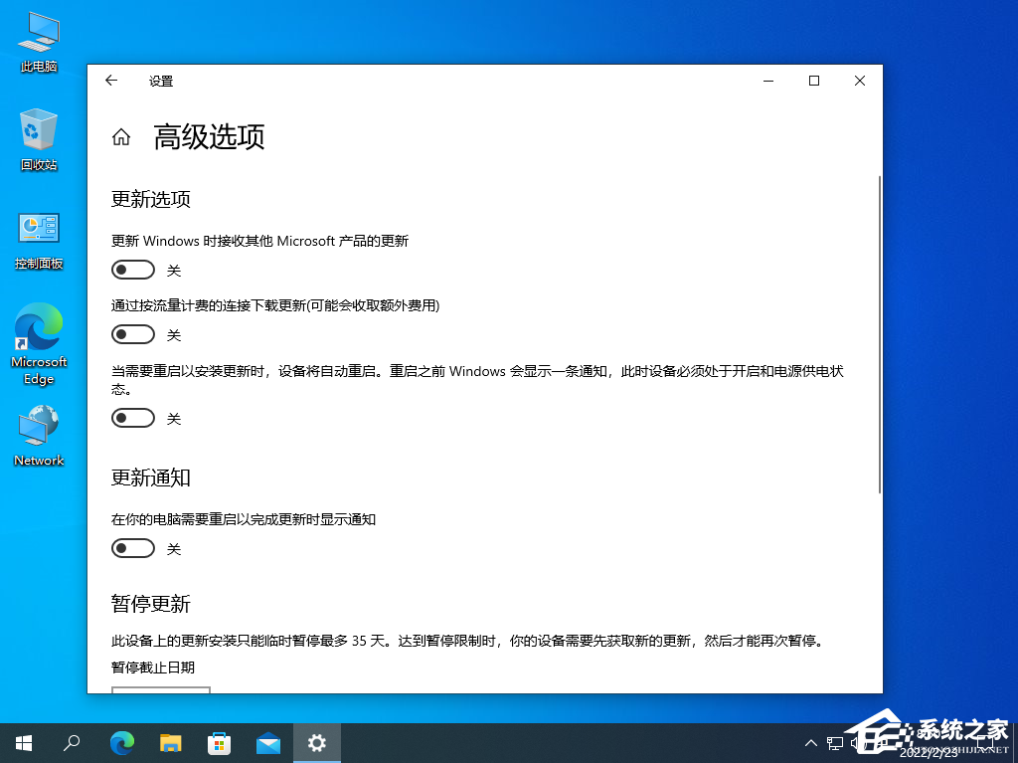Expand hidden icons in the system tray
The image size is (1018, 763).
point(812,743)
